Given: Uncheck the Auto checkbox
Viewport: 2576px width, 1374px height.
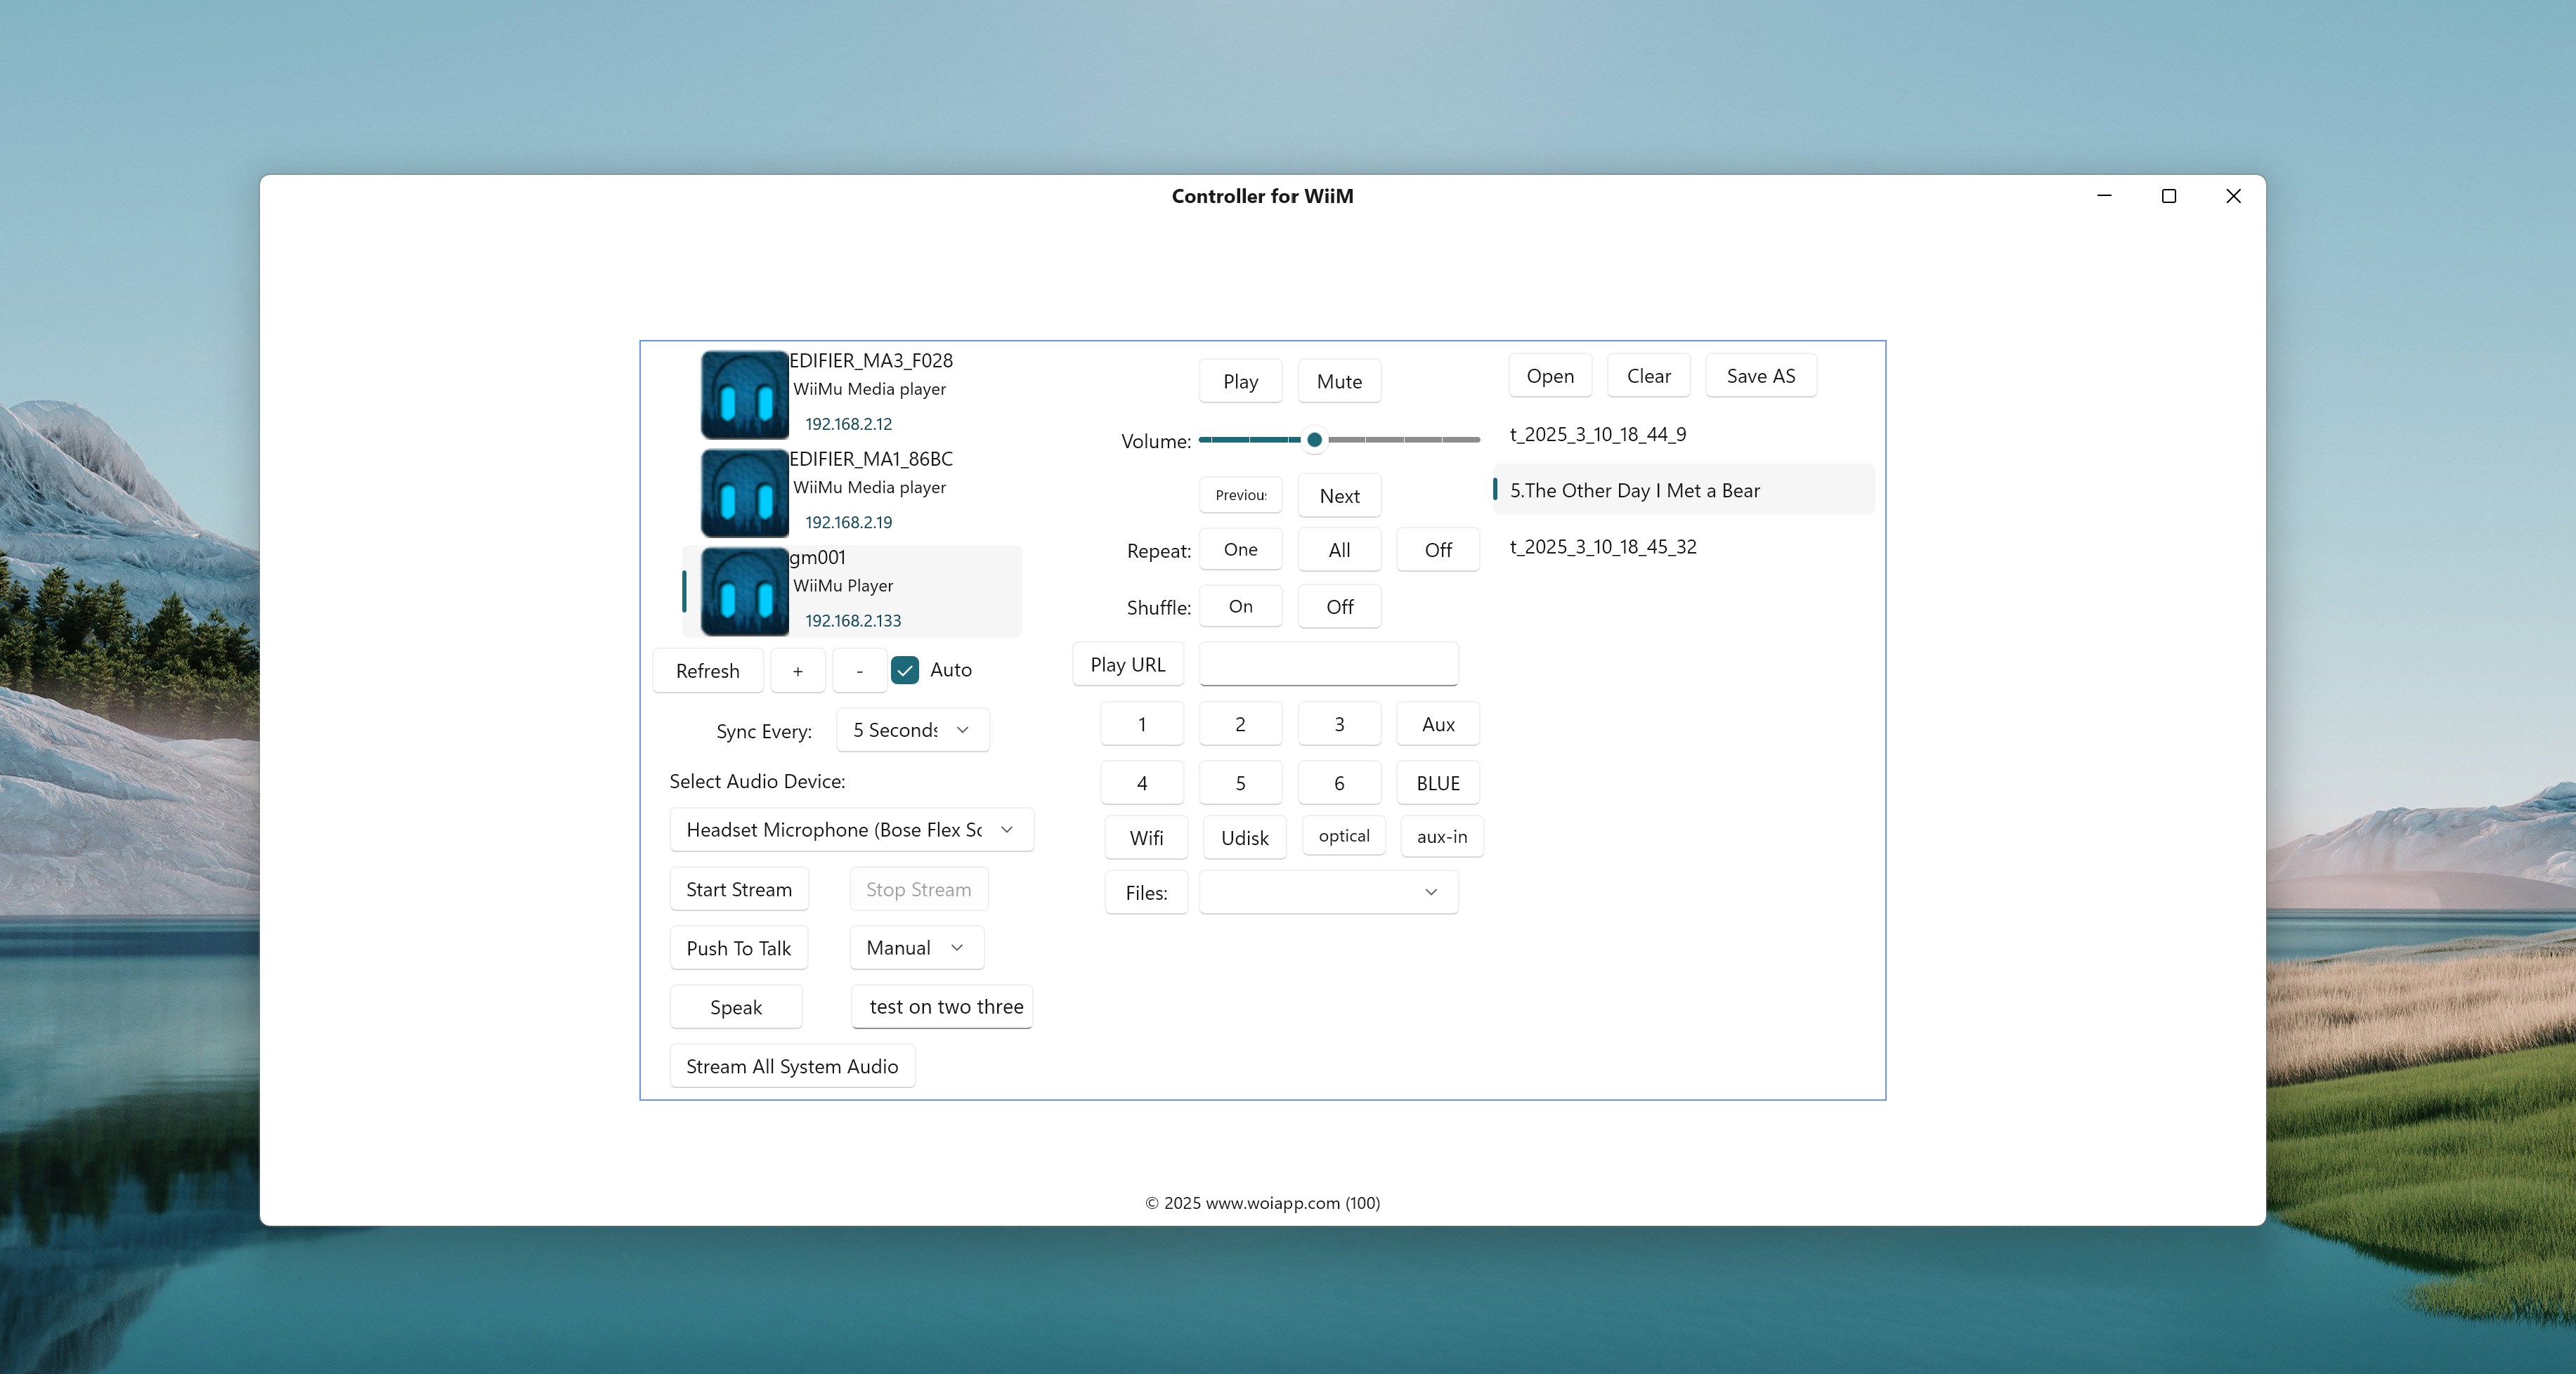Looking at the screenshot, I should [x=905, y=670].
